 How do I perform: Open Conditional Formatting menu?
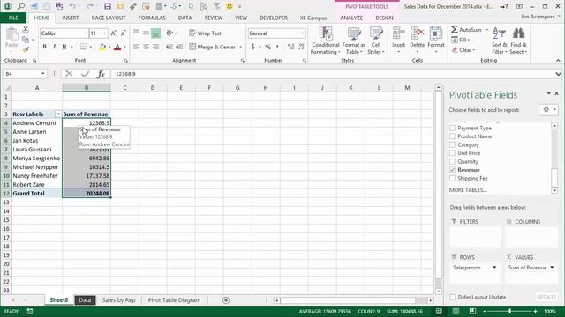tap(326, 41)
